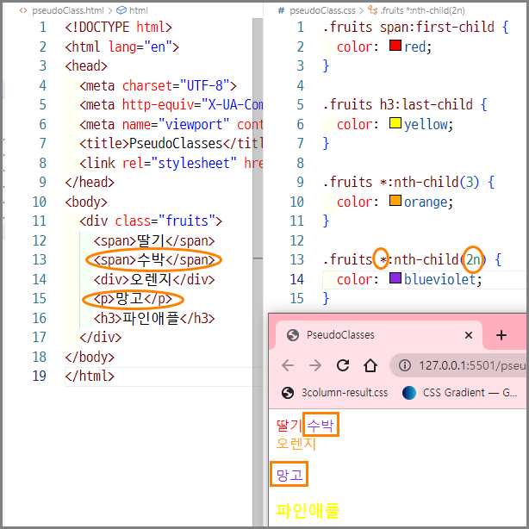529x529 pixels.
Task: Click the <body> opening tag line
Action: point(86,202)
